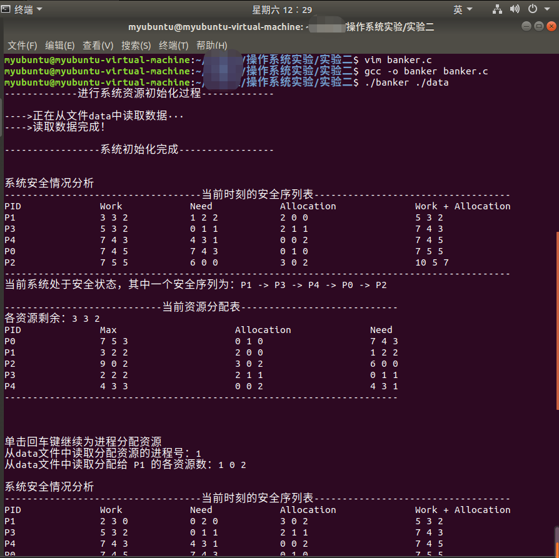This screenshot has width=559, height=558.
Task: Click the terminal vertical scrollbar thumb
Action: (x=557, y=321)
